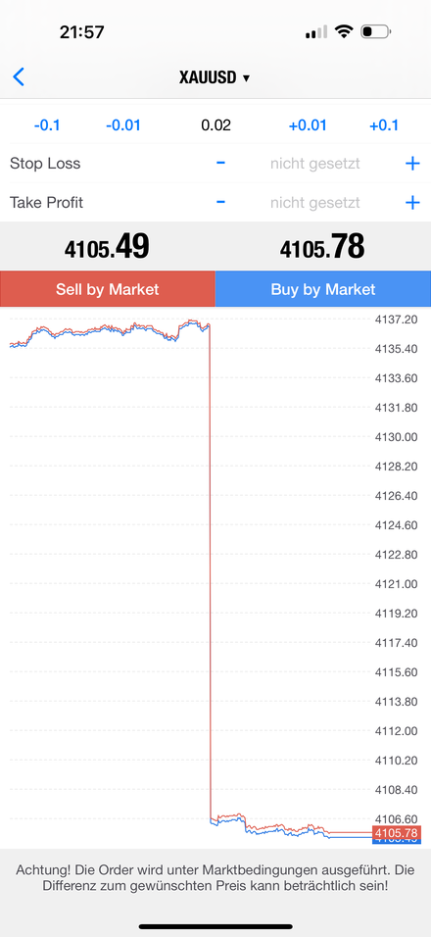Tap the red 4105.78 price marker
The height and width of the screenshot is (937, 431).
coord(397,832)
